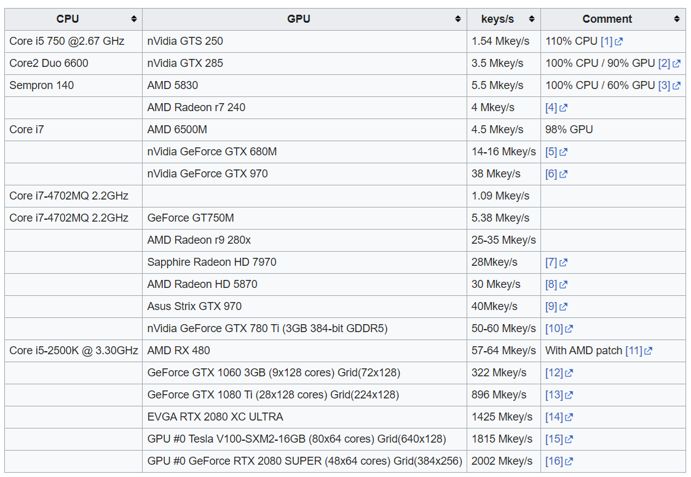Sort the table by the GPU column
Viewport: 691px width, 477px height.
point(304,19)
